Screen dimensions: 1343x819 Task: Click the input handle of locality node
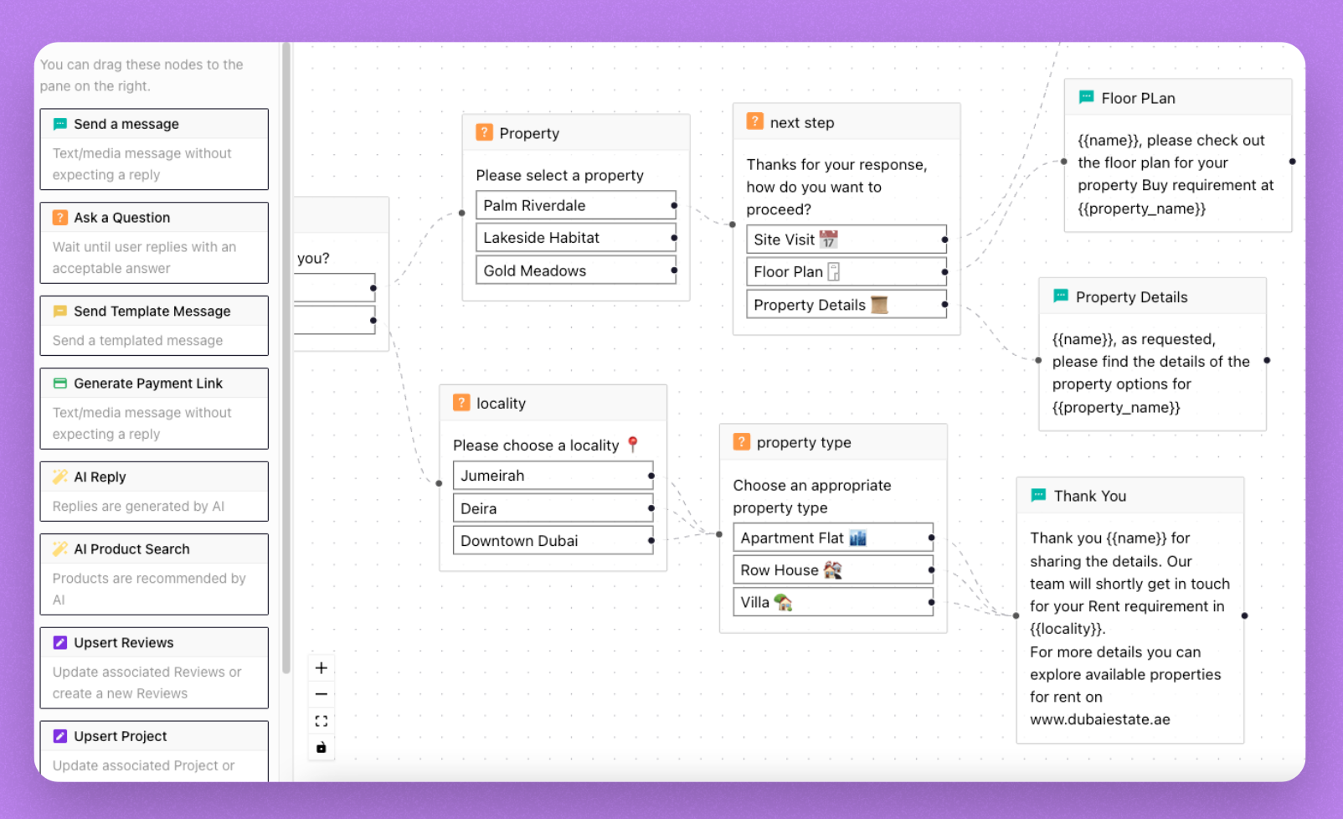[x=439, y=483]
